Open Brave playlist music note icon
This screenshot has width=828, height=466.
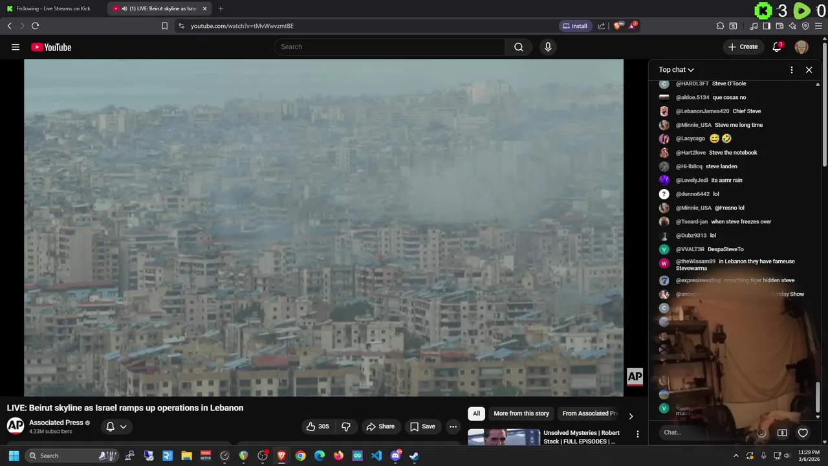754,26
